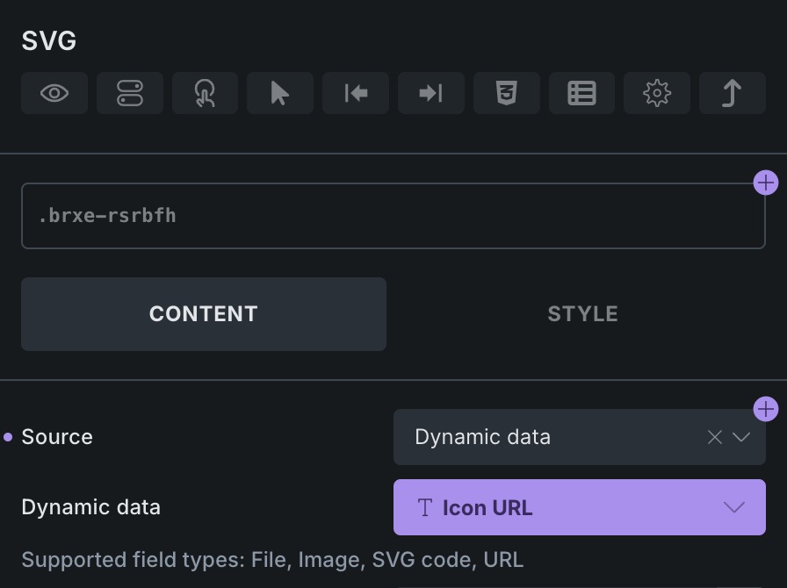This screenshot has width=787, height=588.
Task: Switch to the STYLE tab
Action: click(x=582, y=314)
